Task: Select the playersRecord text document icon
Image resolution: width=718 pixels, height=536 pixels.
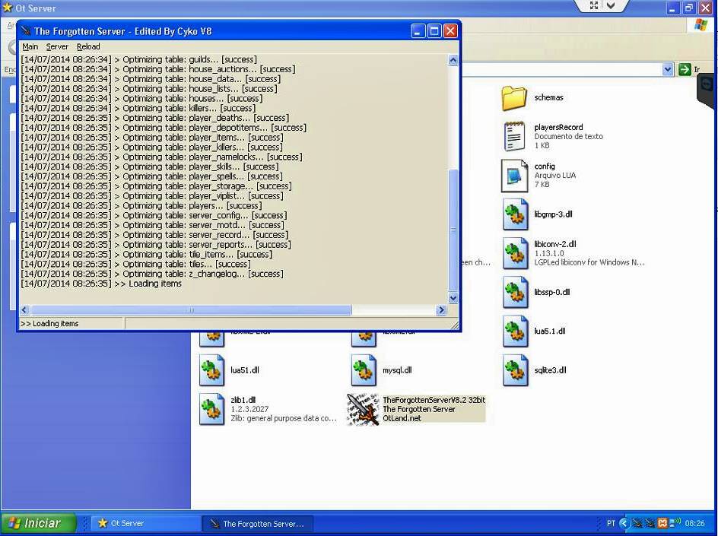Action: pos(515,136)
